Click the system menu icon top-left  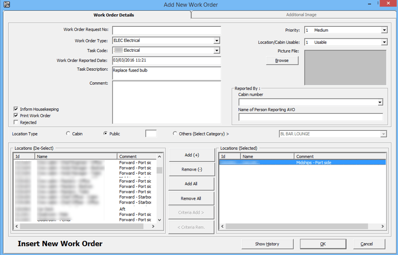pos(6,4)
